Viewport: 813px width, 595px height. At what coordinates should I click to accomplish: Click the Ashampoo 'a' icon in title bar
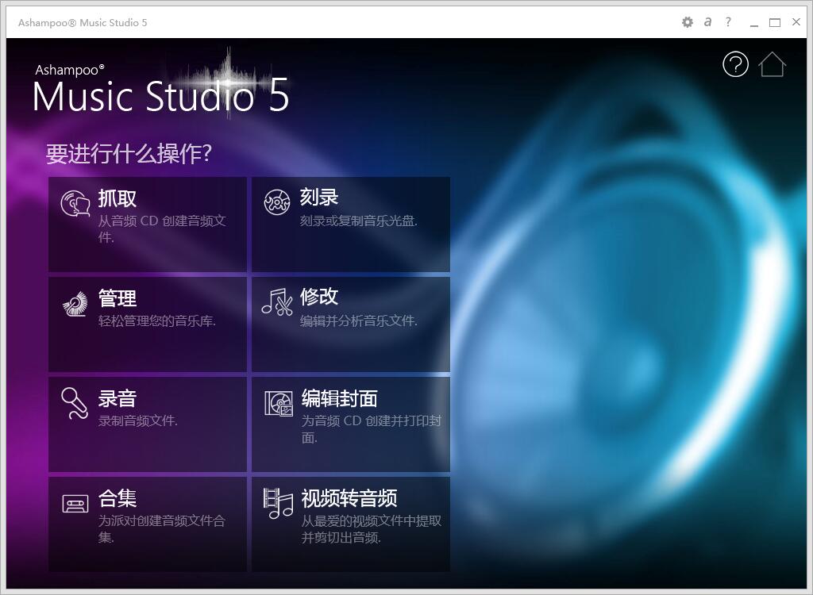[707, 21]
